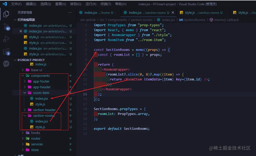This screenshot has height=156, width=256.
Task: Collapse the 打开的编辑器 section
Action: (15, 20)
